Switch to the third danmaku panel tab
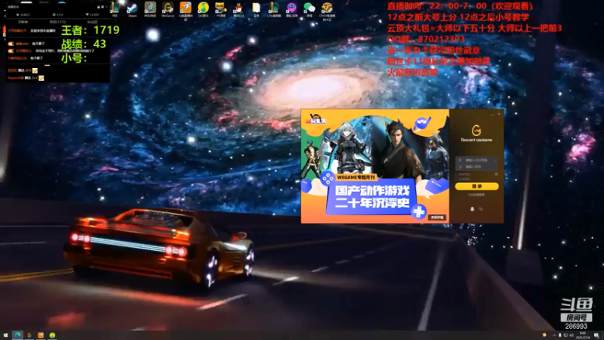The width and height of the screenshot is (604, 340). coord(92,22)
